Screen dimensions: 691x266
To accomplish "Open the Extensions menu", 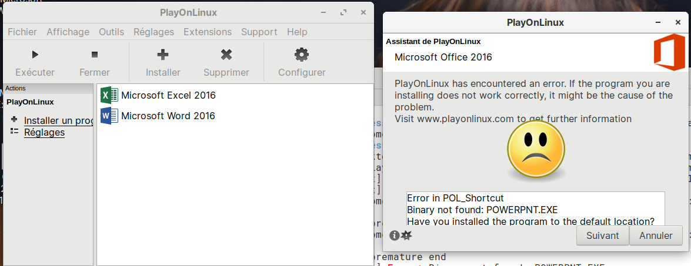I will click(208, 32).
